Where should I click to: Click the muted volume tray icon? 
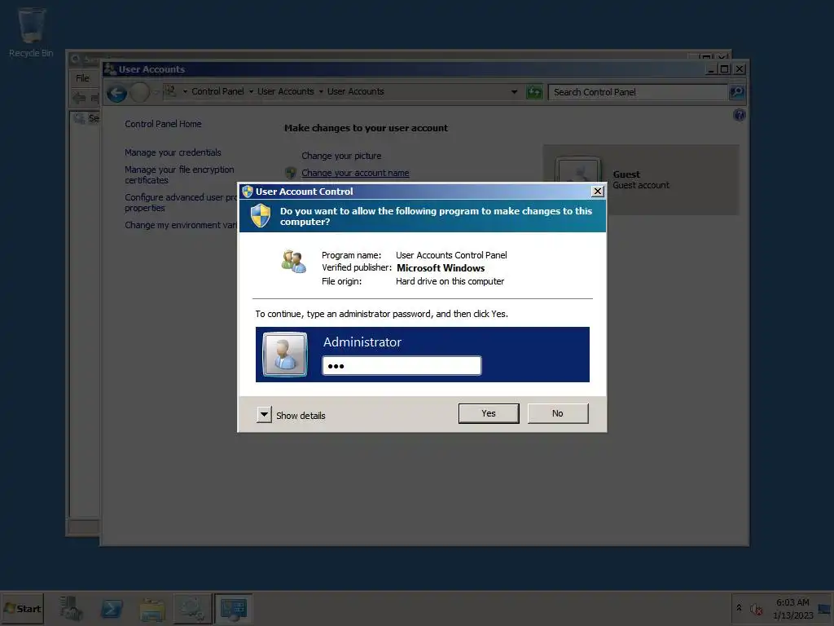pos(756,608)
